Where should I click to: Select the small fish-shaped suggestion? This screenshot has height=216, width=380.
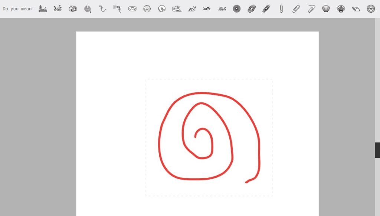pyautogui.click(x=207, y=9)
